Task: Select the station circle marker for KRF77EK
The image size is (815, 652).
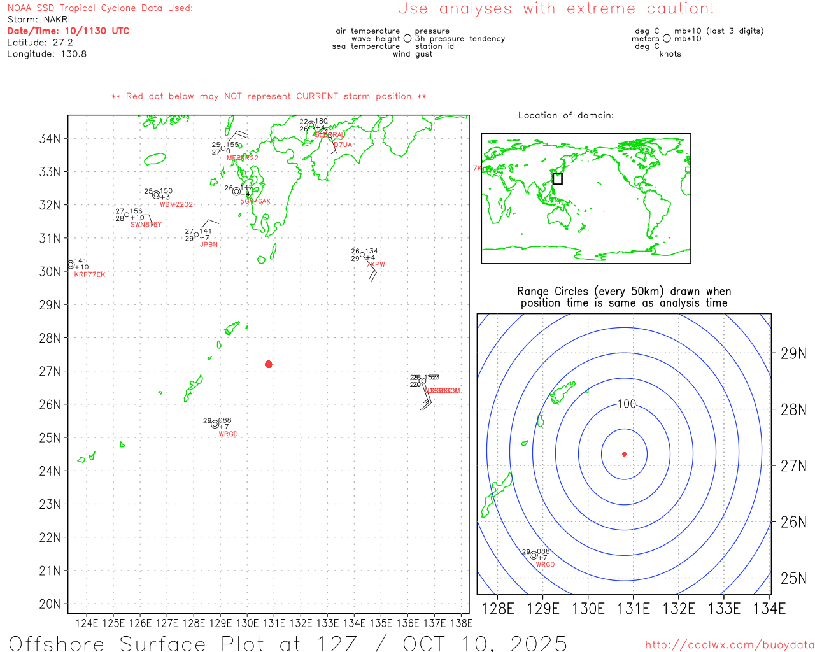Action: point(71,265)
